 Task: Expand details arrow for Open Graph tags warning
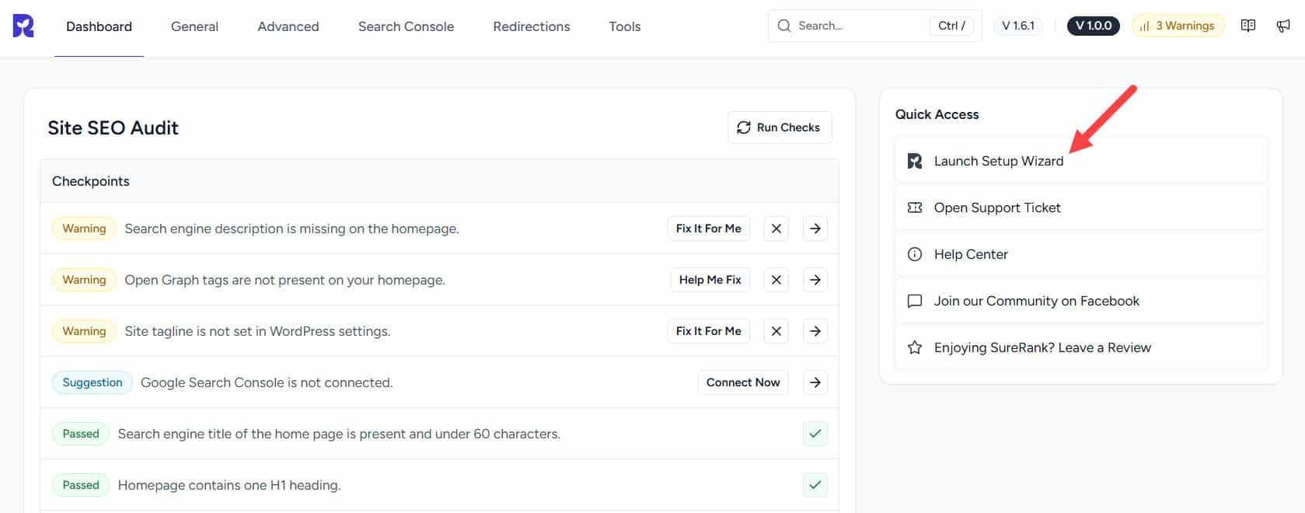click(815, 280)
